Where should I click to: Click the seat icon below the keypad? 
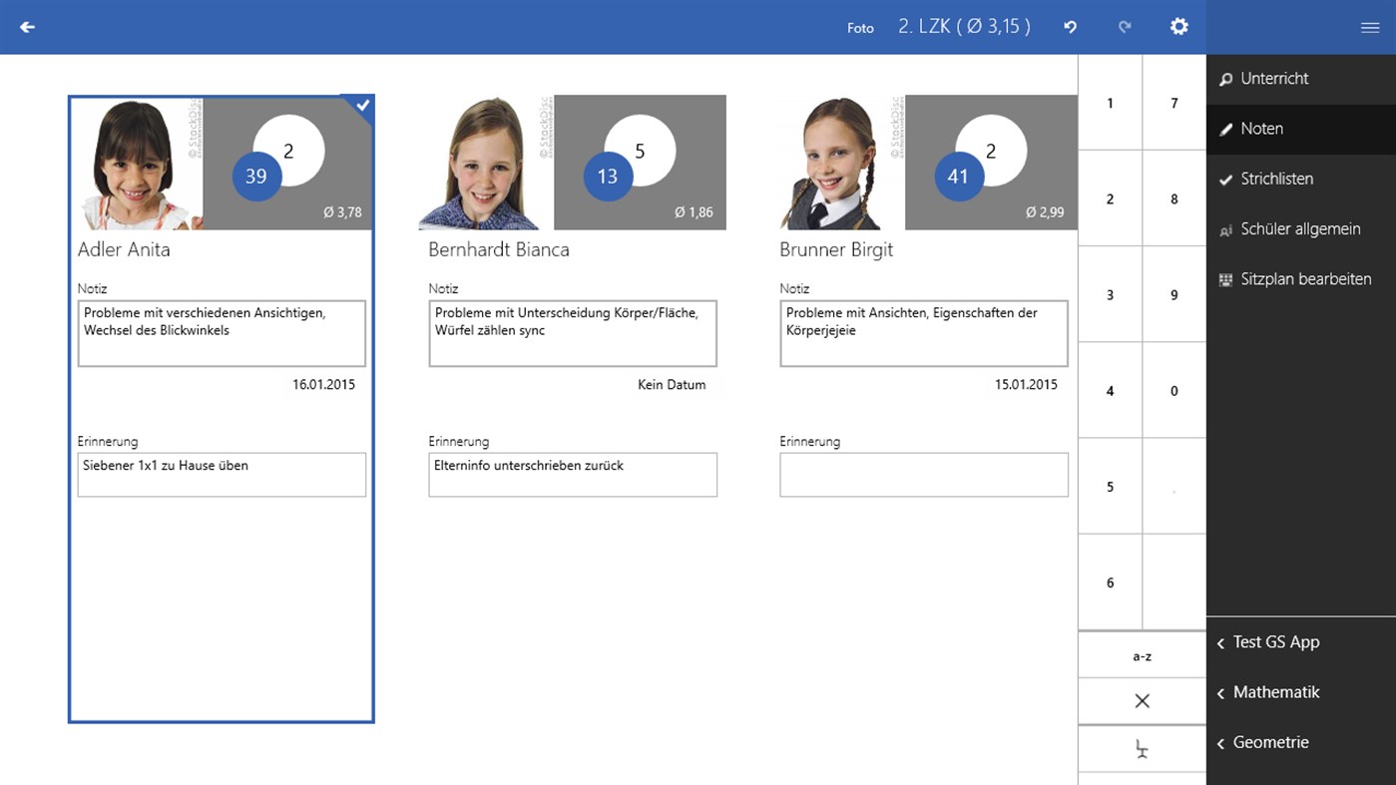tap(1142, 750)
